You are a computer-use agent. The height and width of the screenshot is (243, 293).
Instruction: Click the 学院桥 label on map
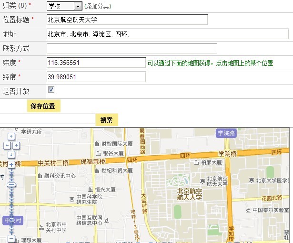(227, 154)
